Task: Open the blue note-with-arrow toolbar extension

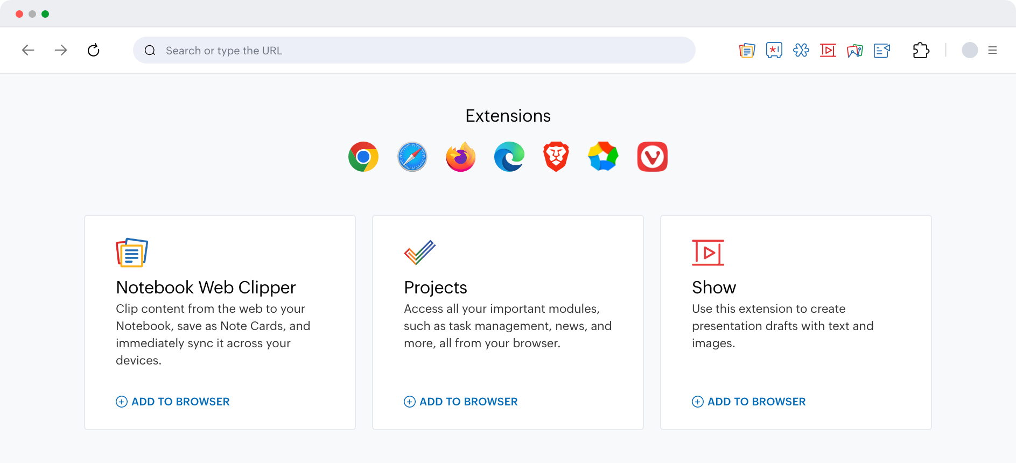Action: pyautogui.click(x=882, y=51)
